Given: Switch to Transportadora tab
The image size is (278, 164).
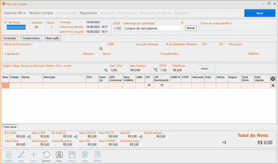Looking at the screenshot, I should coord(31,38).
